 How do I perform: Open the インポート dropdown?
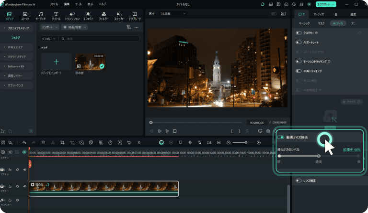[x=49, y=27]
